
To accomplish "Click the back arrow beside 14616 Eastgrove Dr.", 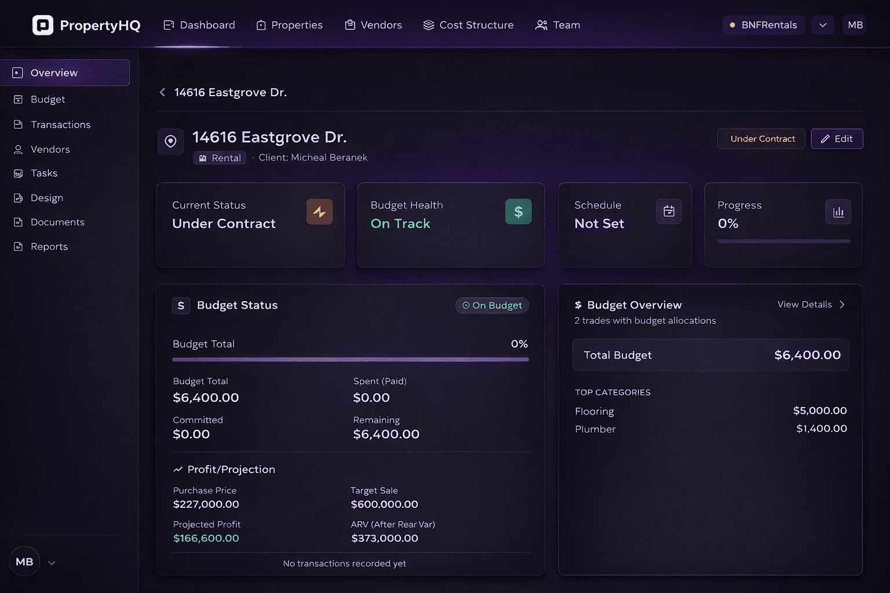I will coord(162,92).
